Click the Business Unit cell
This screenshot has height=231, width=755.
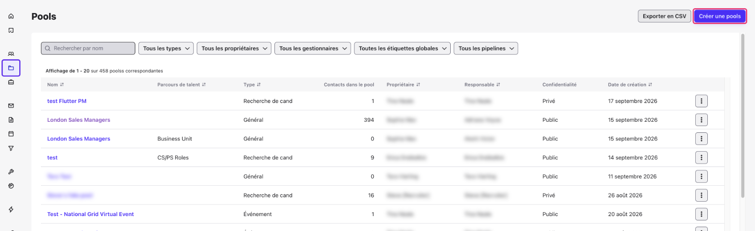(175, 139)
